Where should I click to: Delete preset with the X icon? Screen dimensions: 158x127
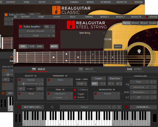(119, 107)
